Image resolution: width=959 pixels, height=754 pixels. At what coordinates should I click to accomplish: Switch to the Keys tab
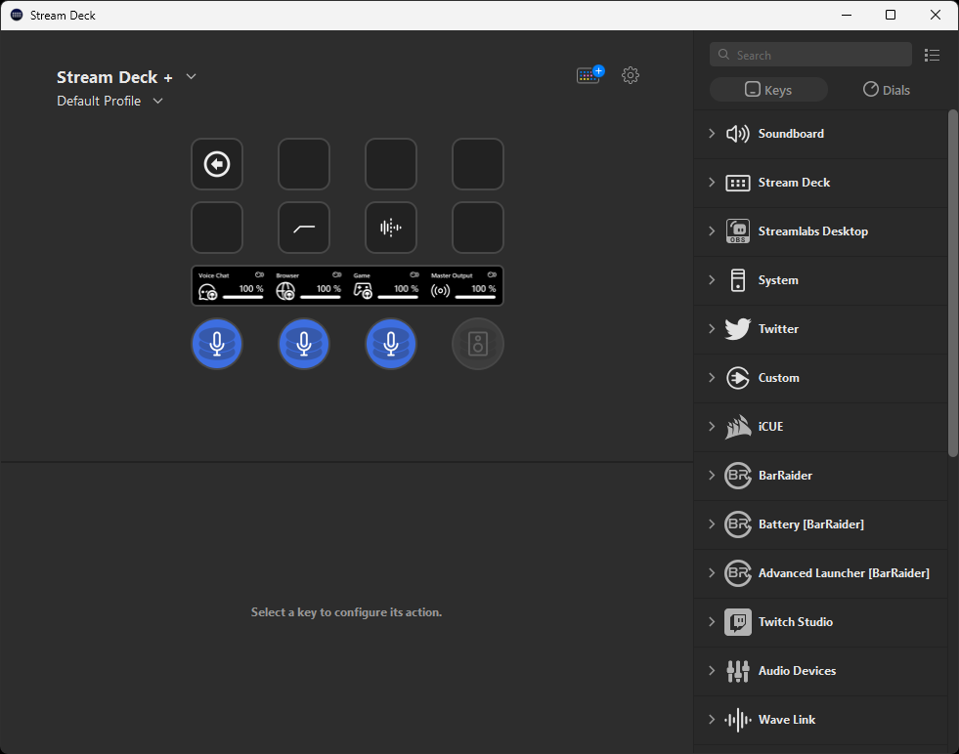768,90
